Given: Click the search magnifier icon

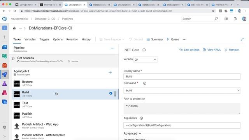Looking at the screenshot, I should 216,19.
